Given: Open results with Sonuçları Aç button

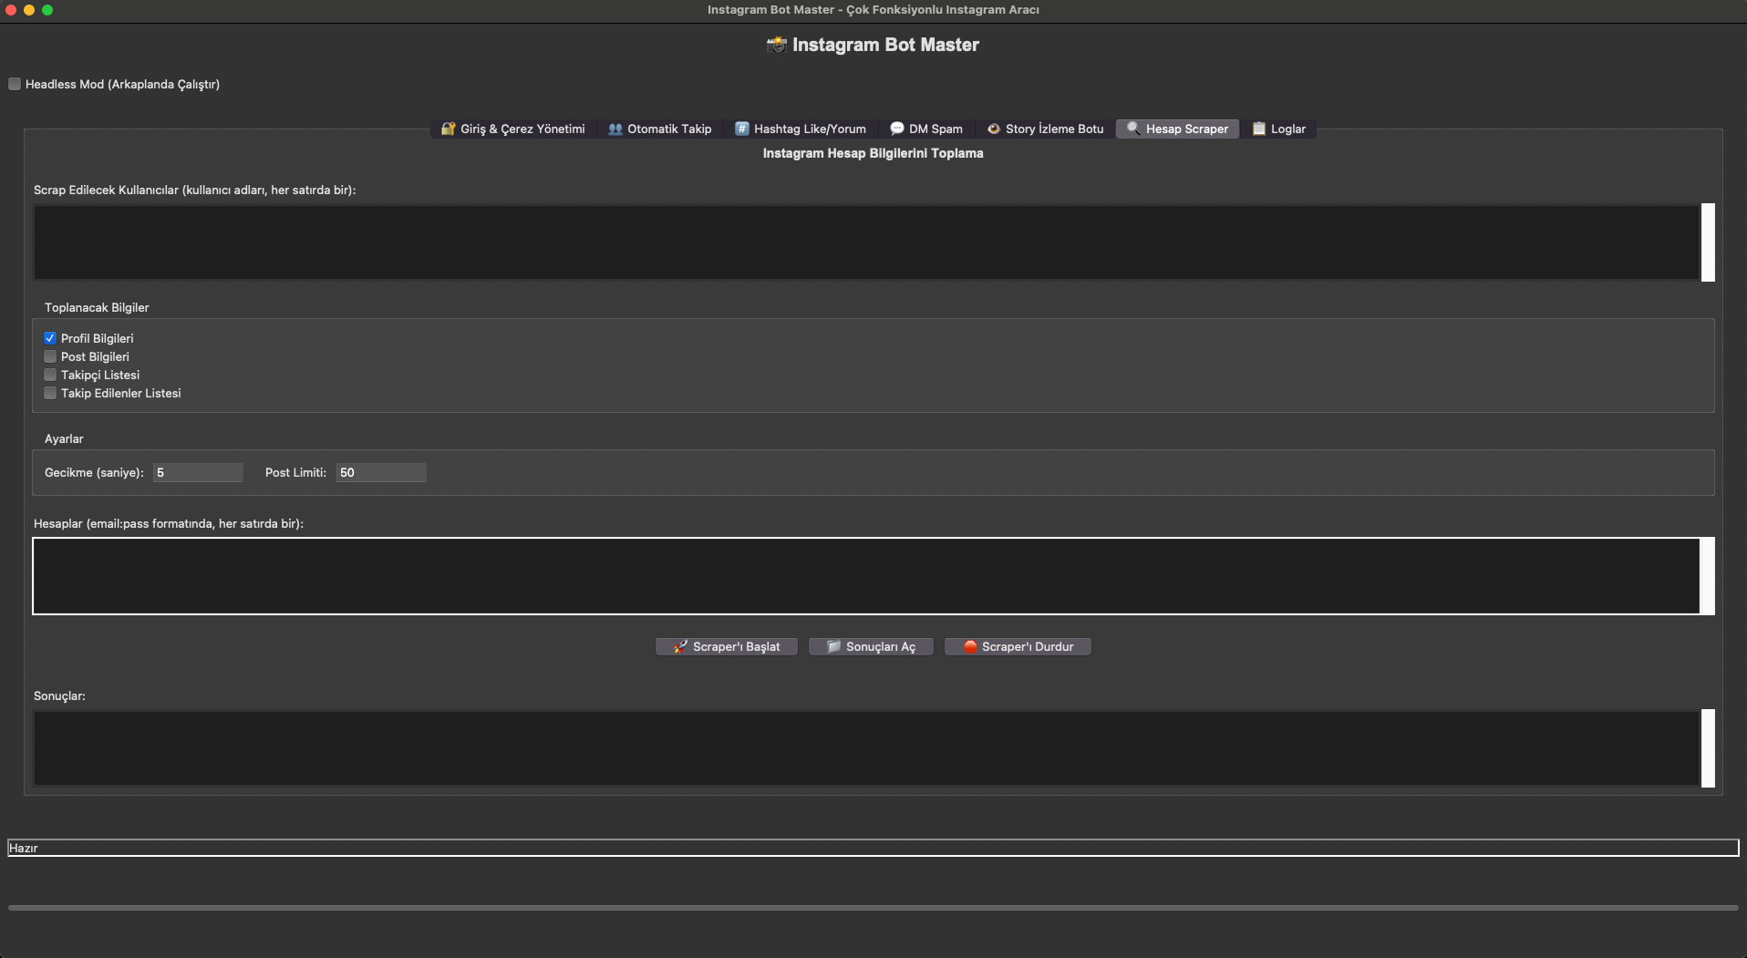Looking at the screenshot, I should point(871,646).
